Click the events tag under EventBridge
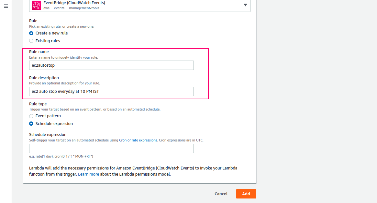The image size is (377, 203). click(59, 8)
